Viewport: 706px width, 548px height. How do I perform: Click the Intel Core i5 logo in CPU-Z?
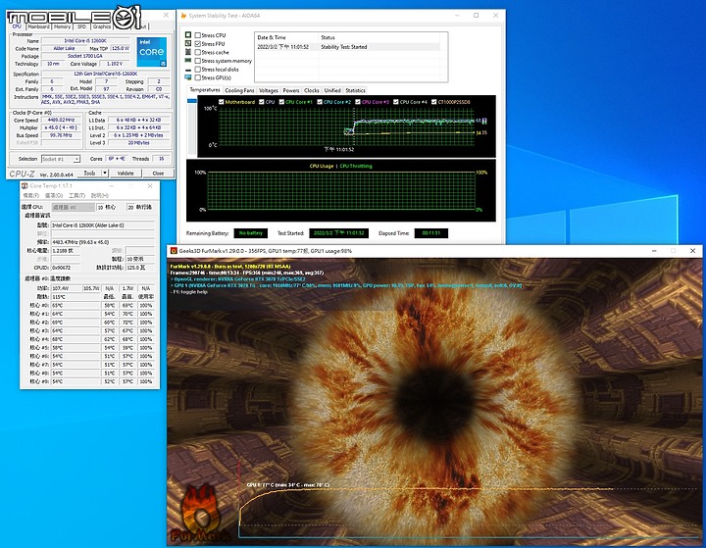coord(151,52)
